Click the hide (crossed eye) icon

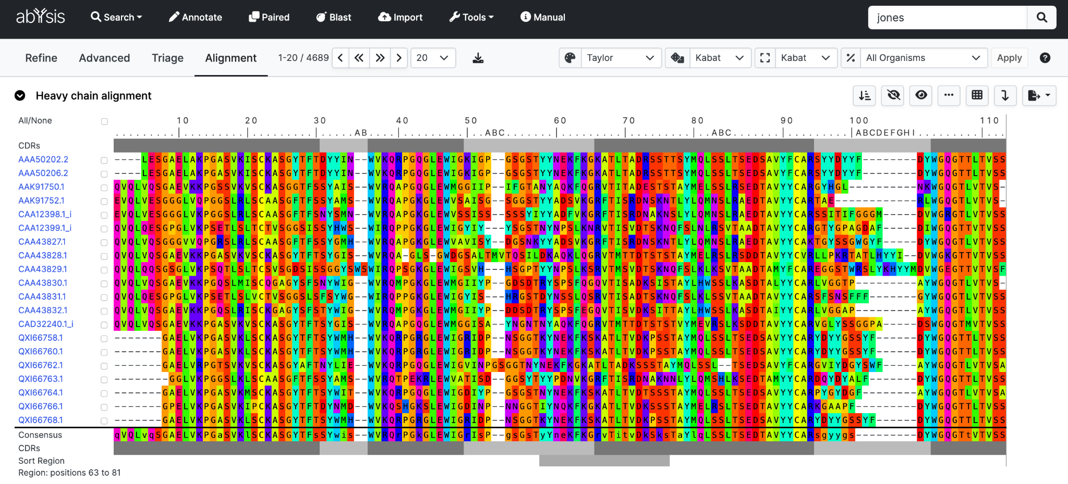pos(893,95)
